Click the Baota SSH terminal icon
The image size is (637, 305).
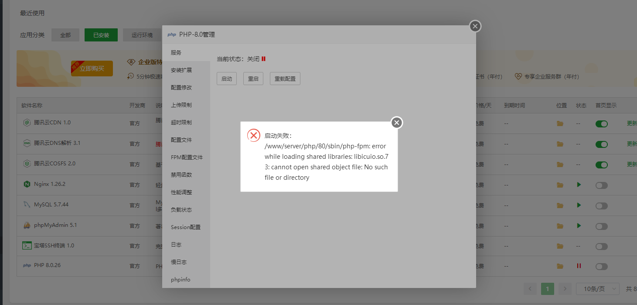click(x=27, y=246)
